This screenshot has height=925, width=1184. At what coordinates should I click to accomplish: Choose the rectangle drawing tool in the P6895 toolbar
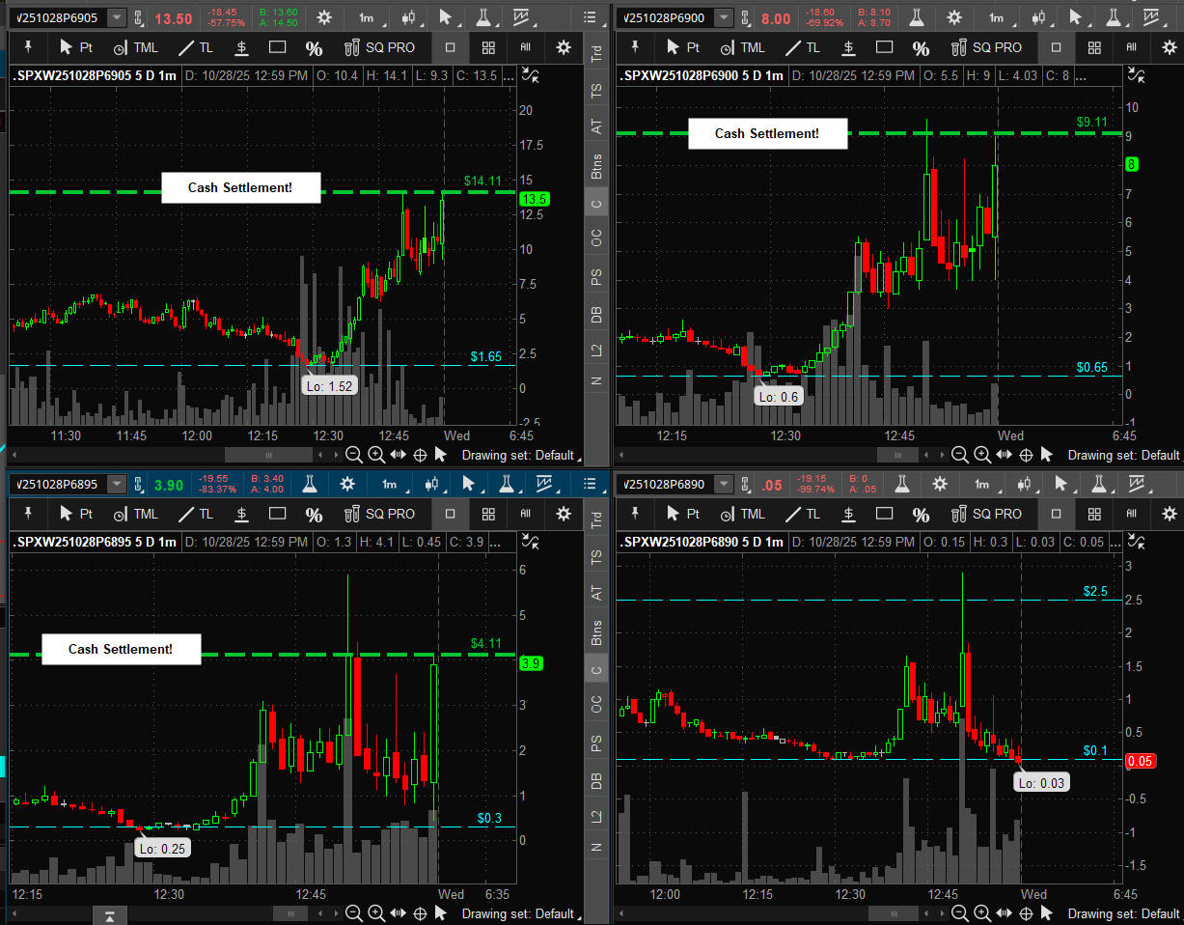tap(277, 514)
